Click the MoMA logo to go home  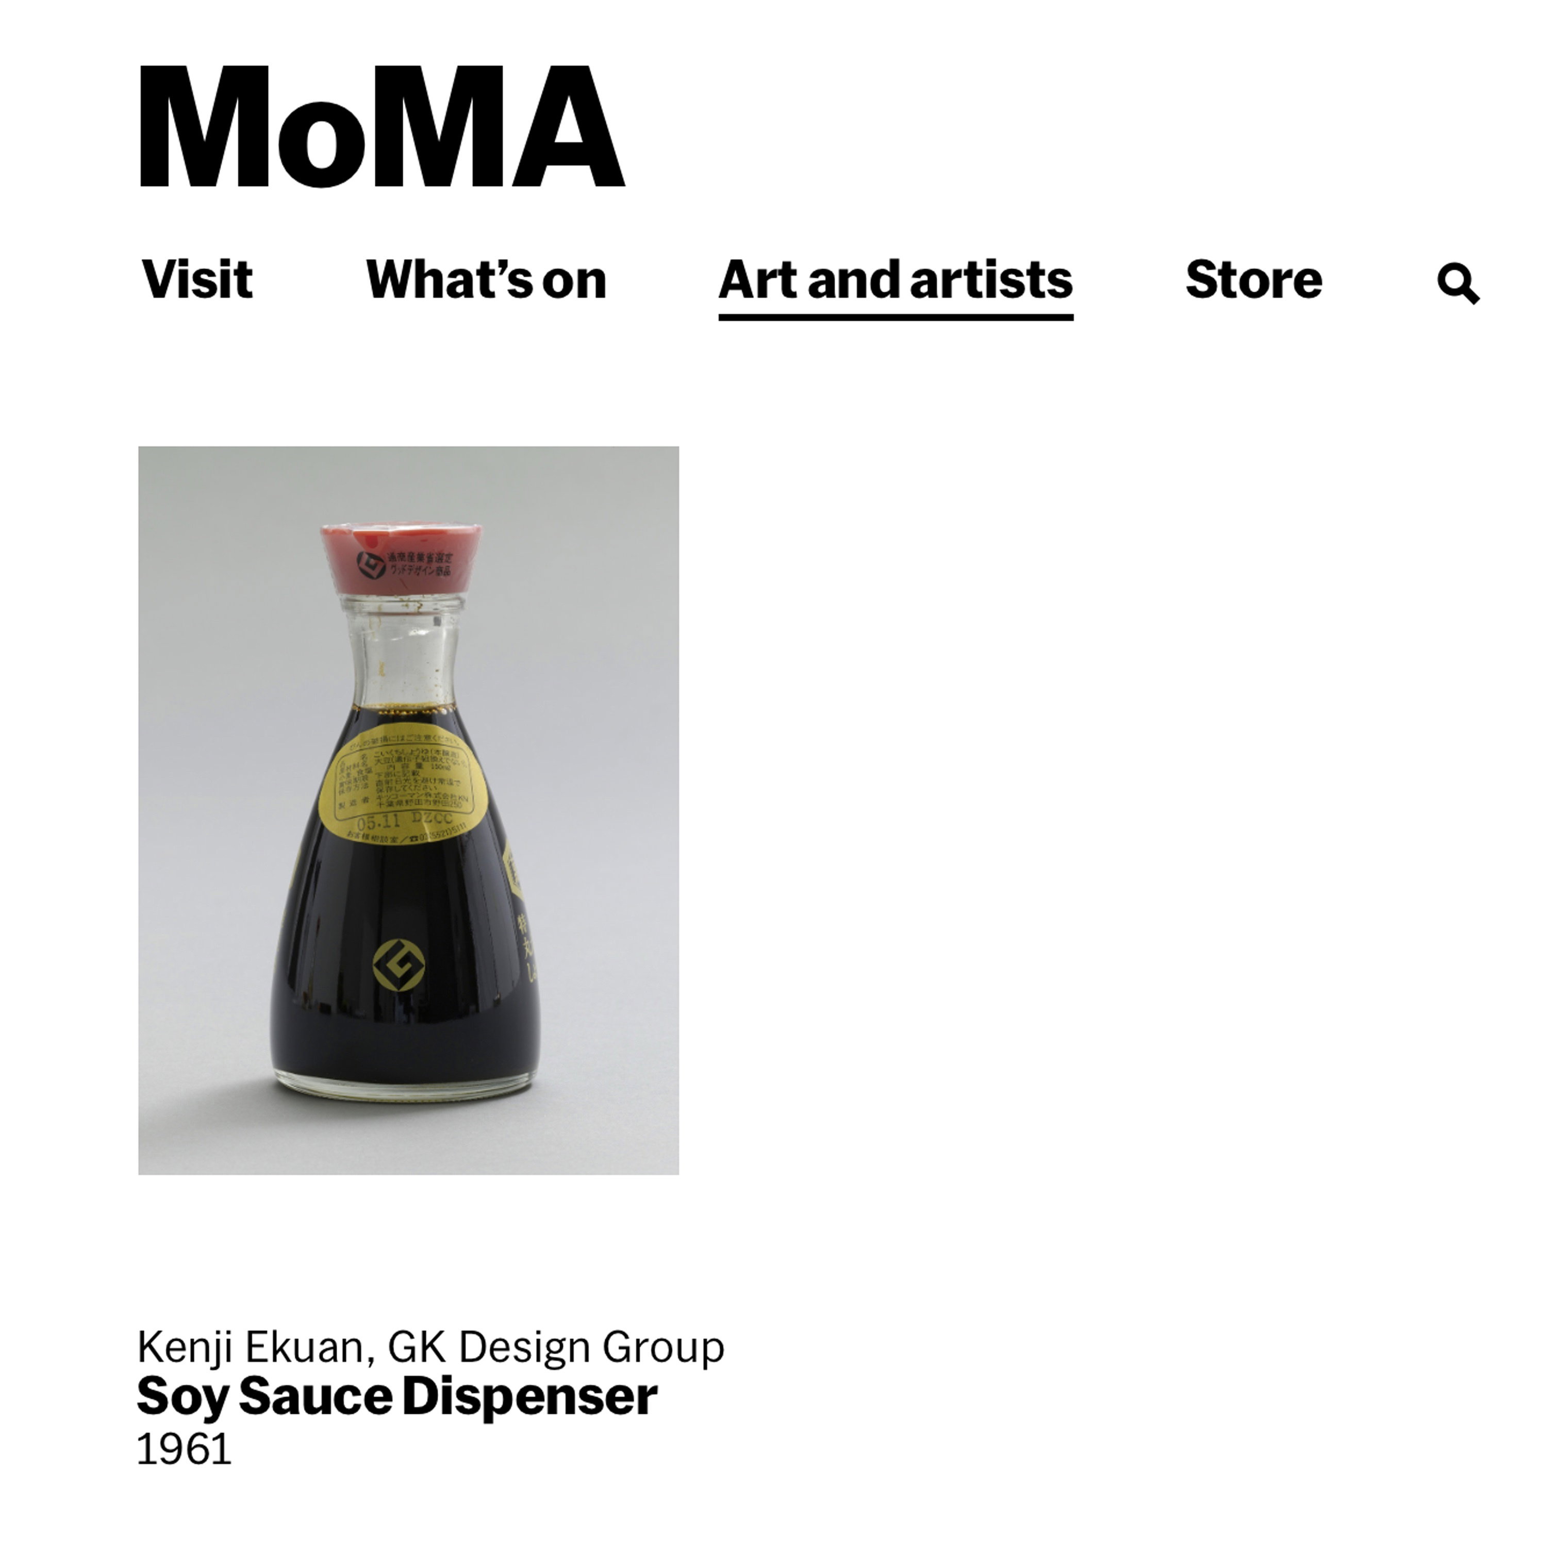[x=382, y=127]
